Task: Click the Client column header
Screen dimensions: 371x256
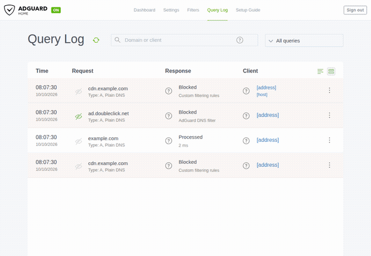Action: pos(250,71)
